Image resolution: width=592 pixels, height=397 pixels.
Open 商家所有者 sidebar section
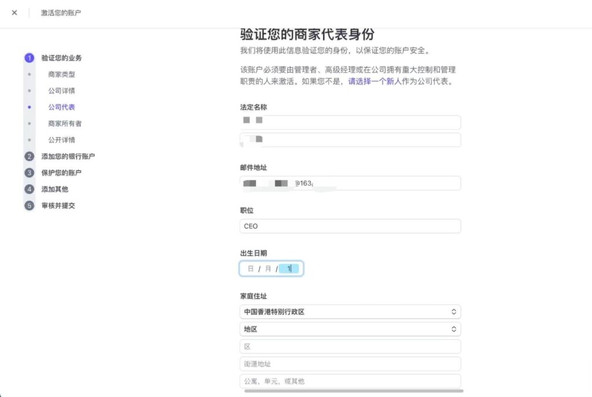point(65,123)
